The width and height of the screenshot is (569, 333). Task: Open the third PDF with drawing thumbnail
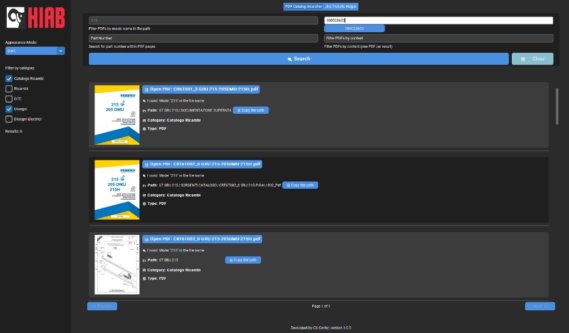[x=202, y=239]
